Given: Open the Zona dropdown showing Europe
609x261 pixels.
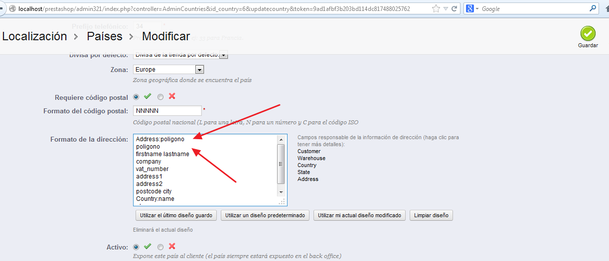Looking at the screenshot, I should (x=168, y=70).
